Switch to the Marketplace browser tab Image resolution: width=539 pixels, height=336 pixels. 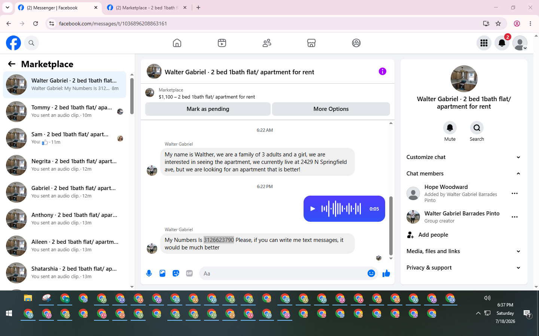tap(147, 8)
